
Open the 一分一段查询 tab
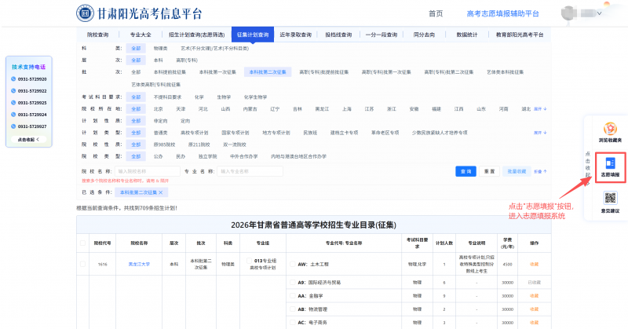point(382,35)
